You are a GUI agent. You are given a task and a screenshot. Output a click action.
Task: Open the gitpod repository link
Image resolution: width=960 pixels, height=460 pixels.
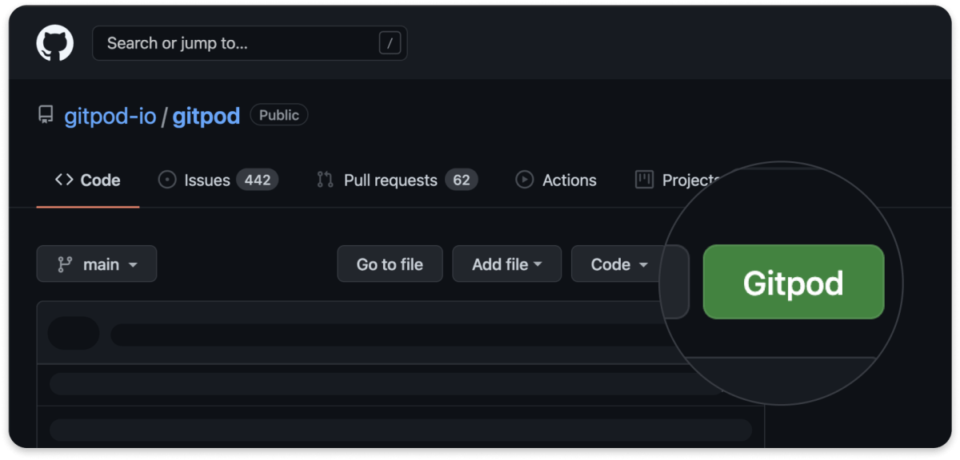(x=206, y=115)
